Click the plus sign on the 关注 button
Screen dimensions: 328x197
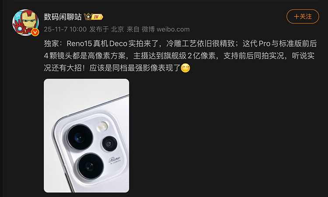(297, 16)
